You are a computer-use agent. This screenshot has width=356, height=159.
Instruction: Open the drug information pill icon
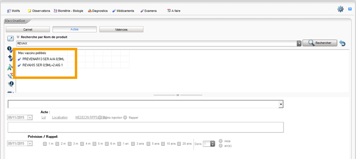[x=10, y=49]
